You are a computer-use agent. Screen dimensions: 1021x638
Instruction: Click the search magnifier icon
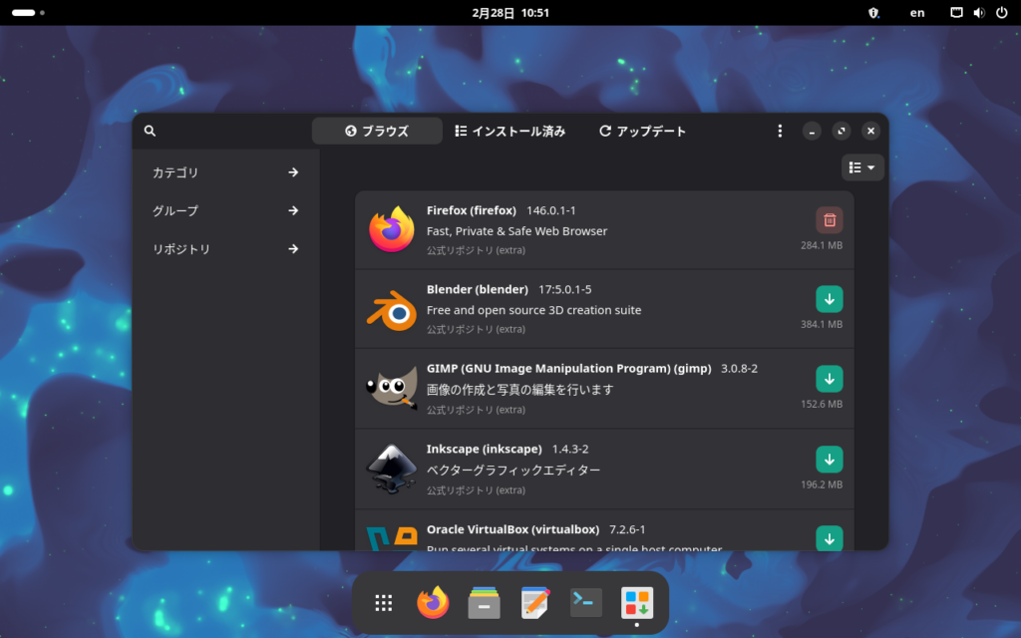150,131
